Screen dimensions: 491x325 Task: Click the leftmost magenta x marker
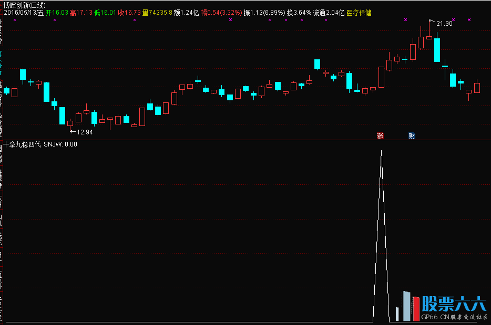(15, 20)
